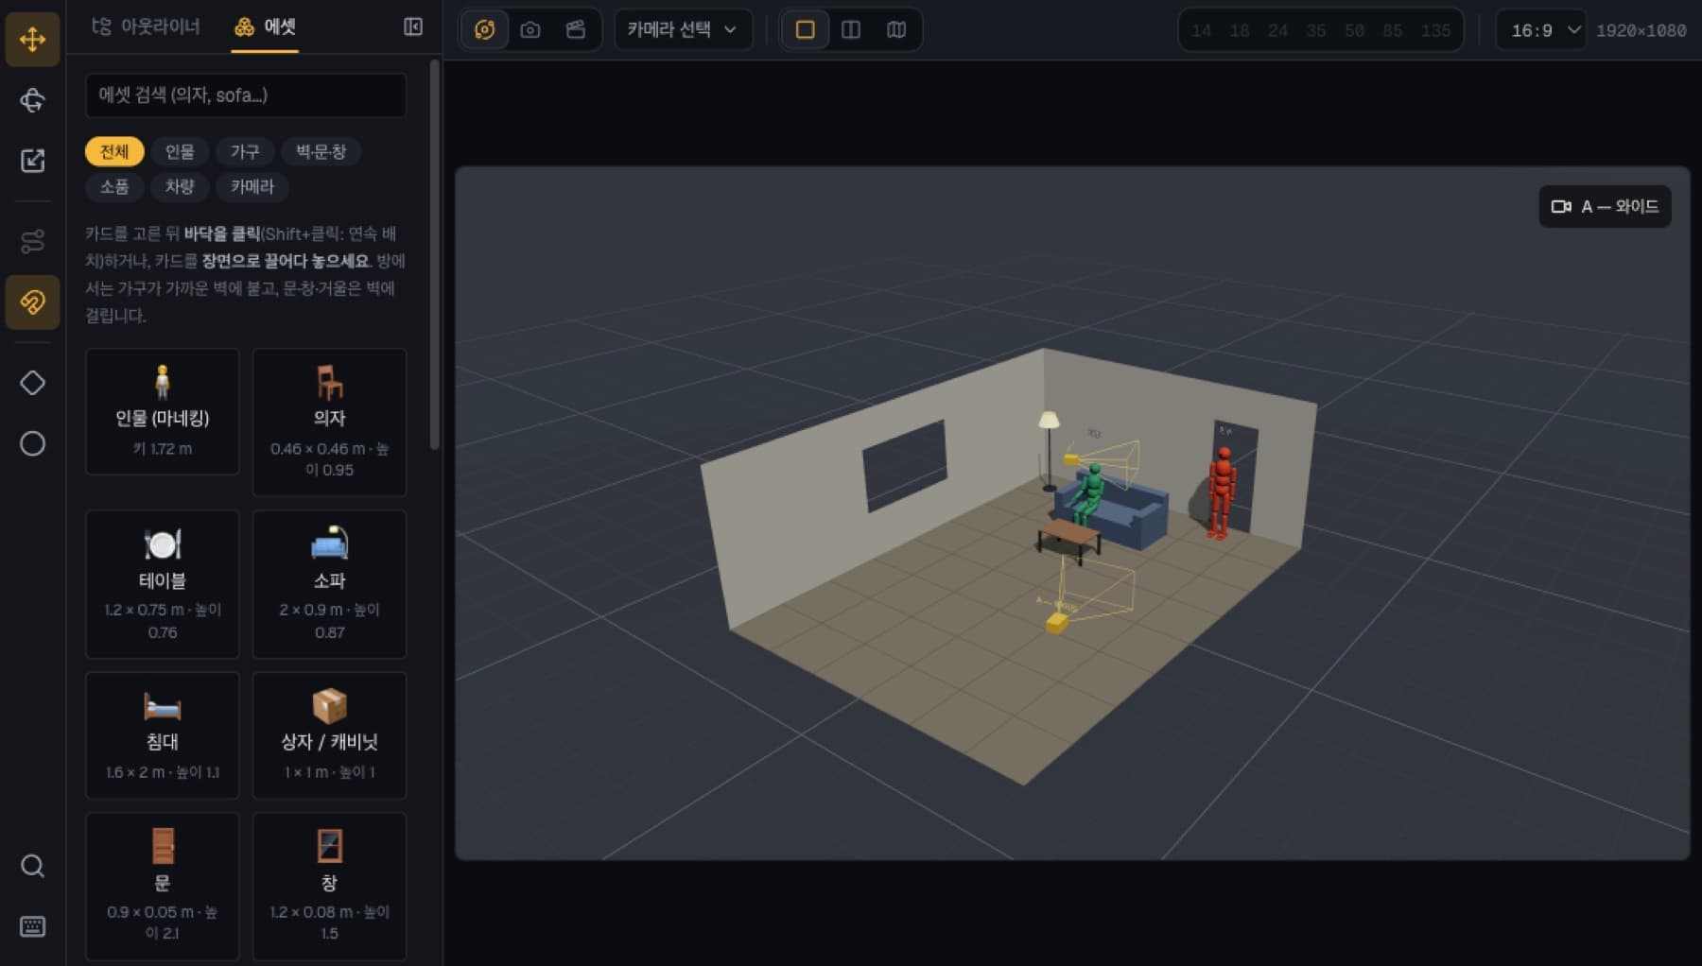
Task: Click the asset search field
Action: click(246, 95)
